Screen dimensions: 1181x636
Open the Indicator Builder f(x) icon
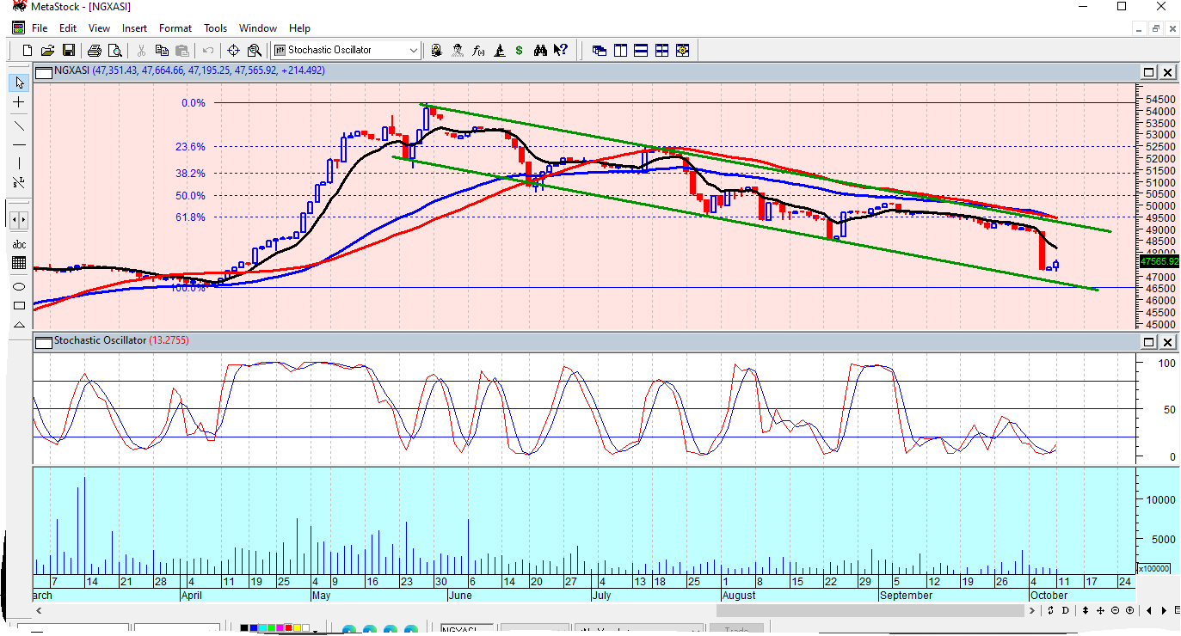click(x=478, y=51)
